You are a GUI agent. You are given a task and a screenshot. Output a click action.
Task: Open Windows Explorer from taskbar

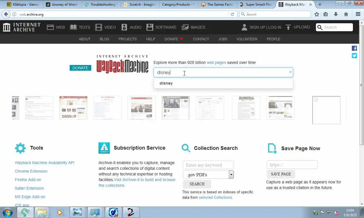42,212
